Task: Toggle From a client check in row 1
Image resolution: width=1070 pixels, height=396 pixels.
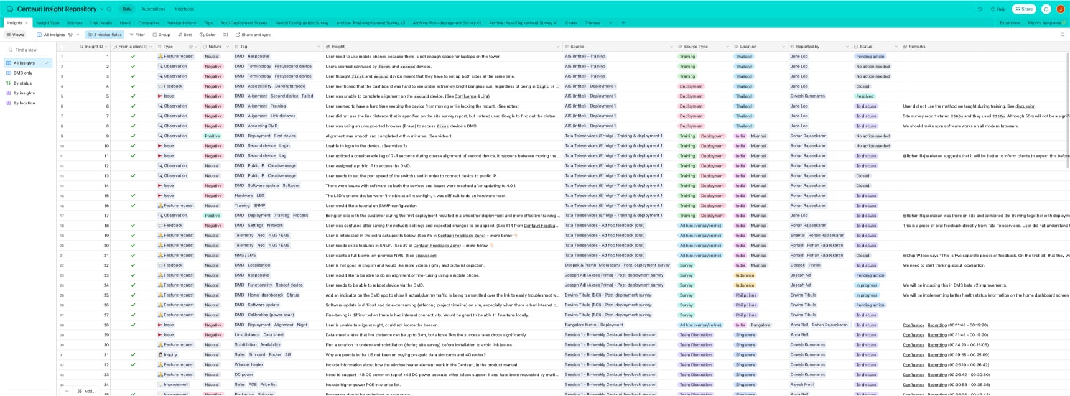Action: click(x=133, y=57)
